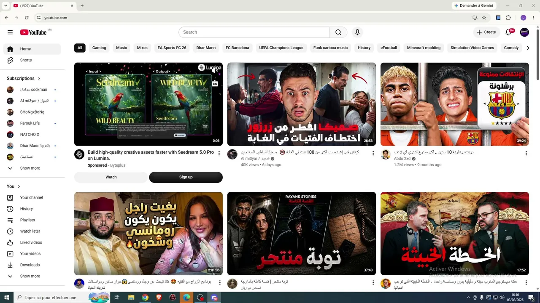This screenshot has width=540, height=303.
Task: Open Microsoft Edge from the taskbar
Action: click(186, 298)
